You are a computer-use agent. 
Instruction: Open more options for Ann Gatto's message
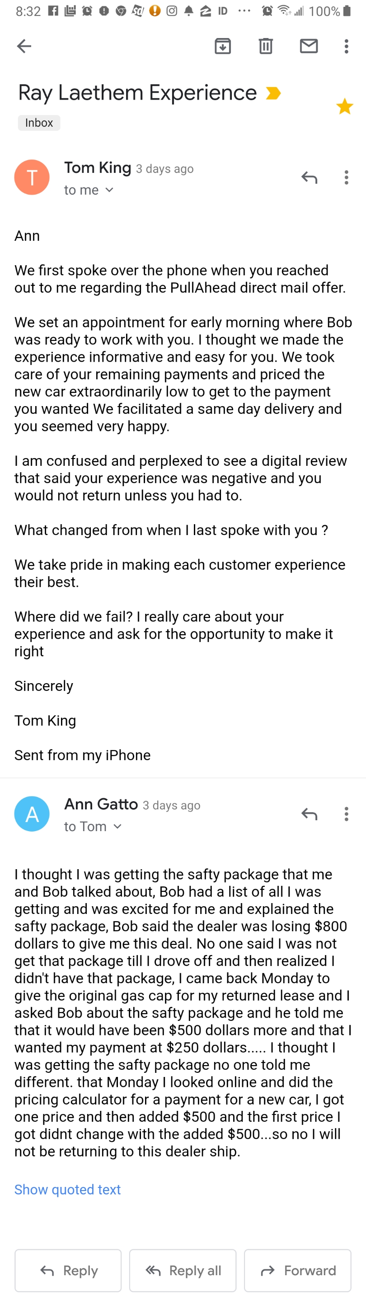[x=346, y=814]
